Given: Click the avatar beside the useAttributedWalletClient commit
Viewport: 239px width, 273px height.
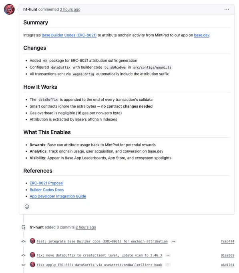Looking at the screenshot, I should point(32,265).
